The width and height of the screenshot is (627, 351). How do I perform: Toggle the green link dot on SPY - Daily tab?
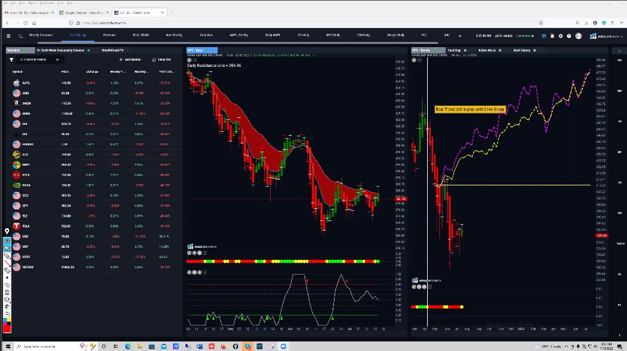[x=207, y=51]
